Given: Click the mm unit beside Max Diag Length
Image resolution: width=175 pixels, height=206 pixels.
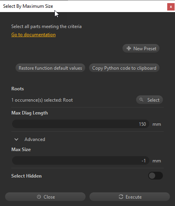Looking at the screenshot, I should [157, 124].
